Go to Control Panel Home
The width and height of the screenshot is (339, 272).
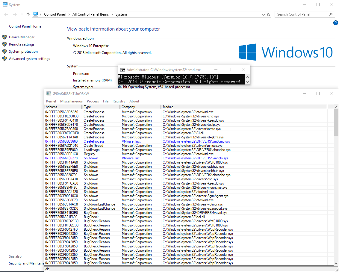coord(25,26)
